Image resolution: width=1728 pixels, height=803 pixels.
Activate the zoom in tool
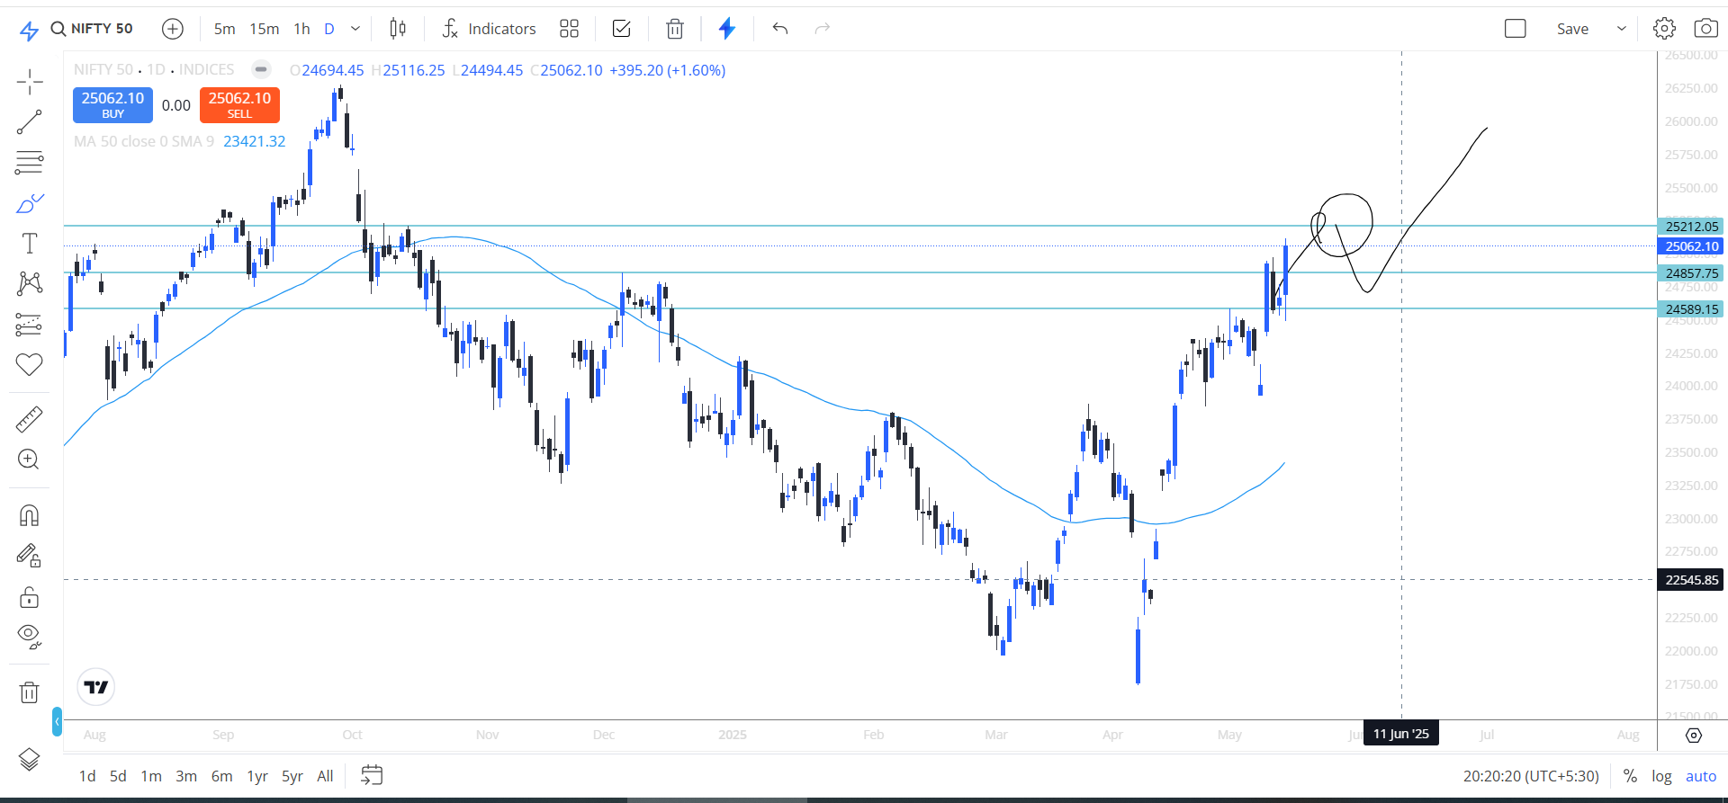pyautogui.click(x=30, y=459)
